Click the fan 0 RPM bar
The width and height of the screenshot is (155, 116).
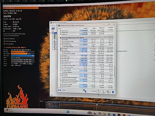(x=23, y=60)
